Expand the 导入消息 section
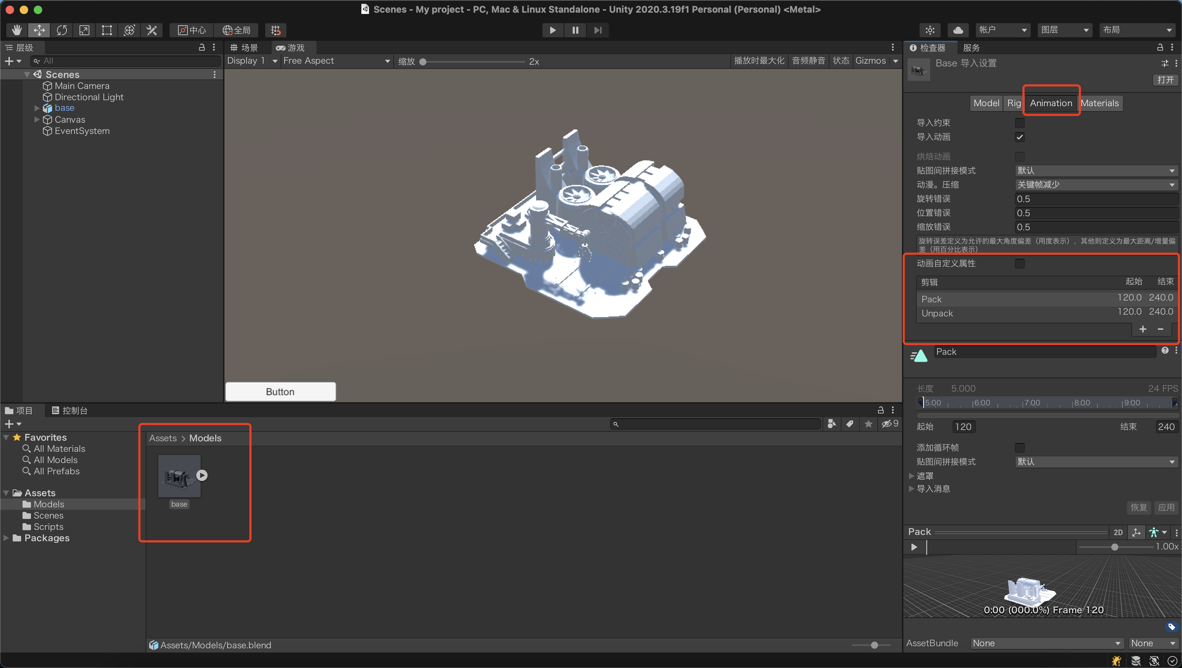The height and width of the screenshot is (668, 1182). click(x=911, y=489)
